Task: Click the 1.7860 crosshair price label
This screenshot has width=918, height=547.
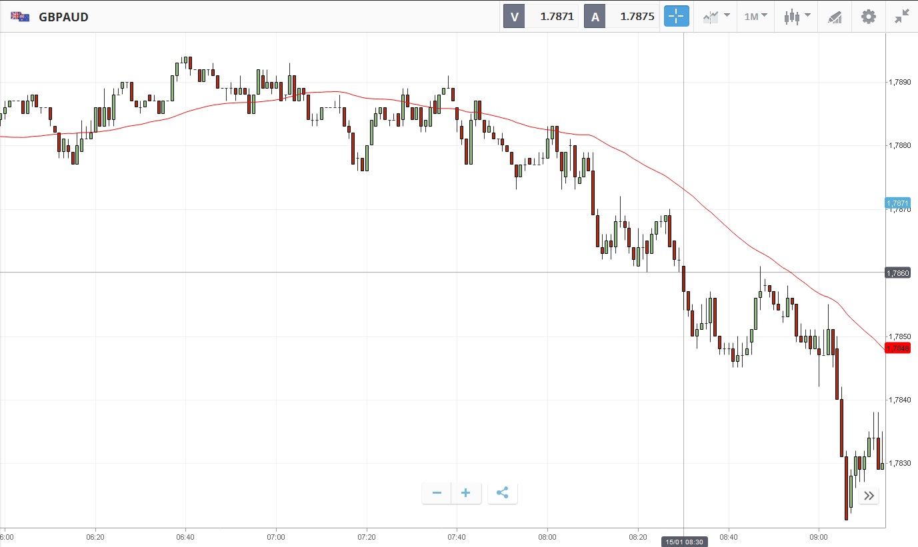Action: coord(897,273)
